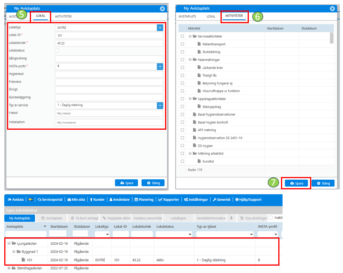Click the Lokal-ID input field
This screenshot has width=343, height=273.
point(109,35)
